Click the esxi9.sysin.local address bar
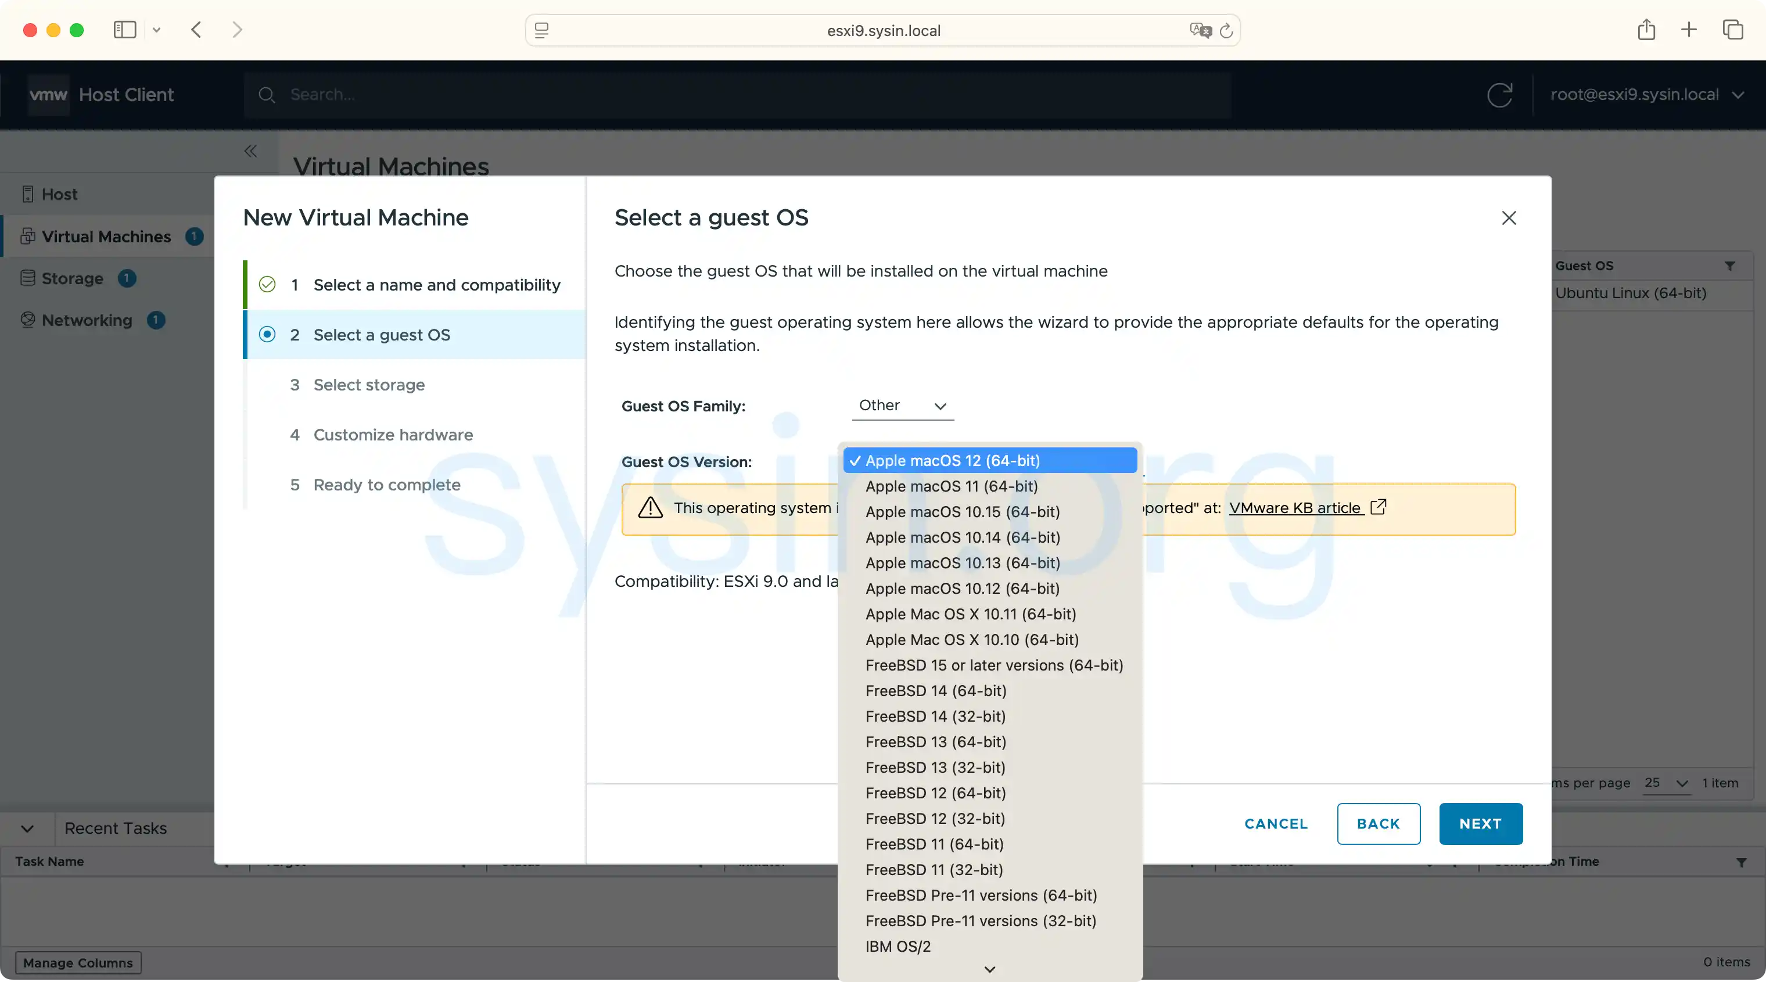This screenshot has height=982, width=1766. pos(883,30)
